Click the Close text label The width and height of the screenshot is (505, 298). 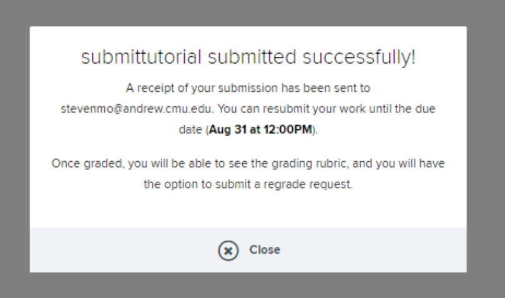(265, 250)
